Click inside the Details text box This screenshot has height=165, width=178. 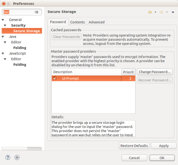pyautogui.click(x=93, y=128)
